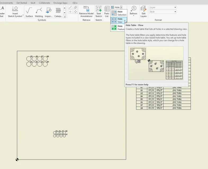
Task: Select the Welding symbol tool
Action: [39, 12]
